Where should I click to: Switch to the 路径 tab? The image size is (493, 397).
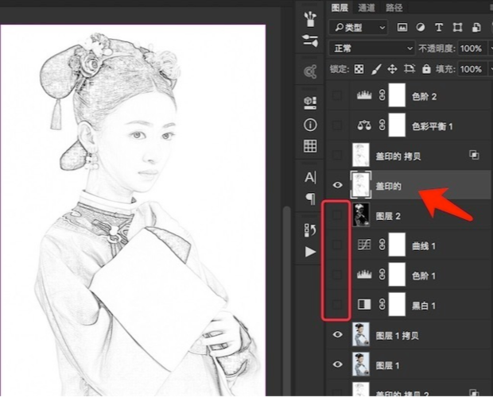coord(394,7)
